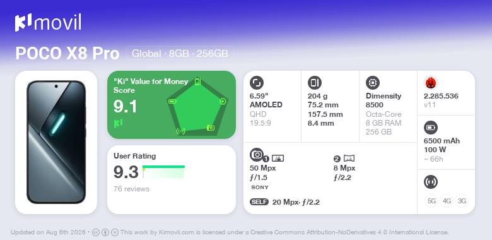Click the connectivity signal icon
The height and width of the screenshot is (240, 492).
coord(431,181)
